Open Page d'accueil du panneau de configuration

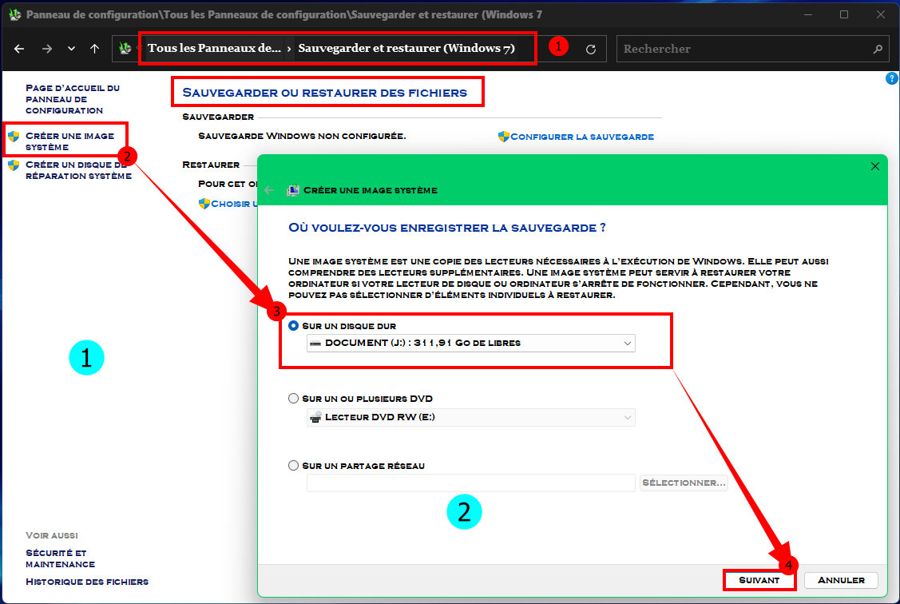(x=73, y=99)
